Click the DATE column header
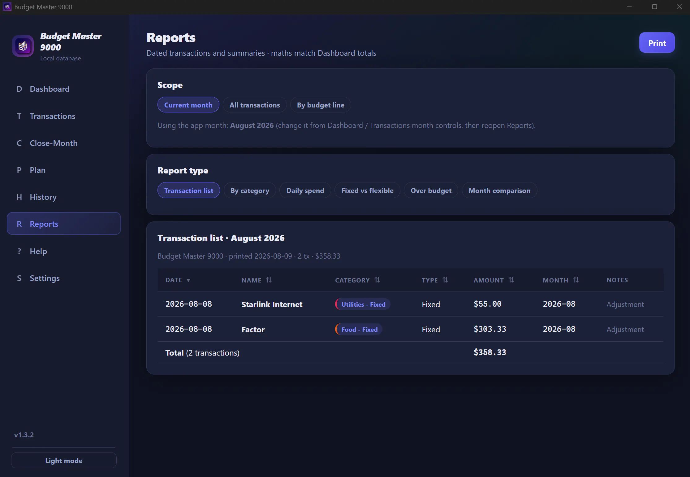 tap(174, 280)
